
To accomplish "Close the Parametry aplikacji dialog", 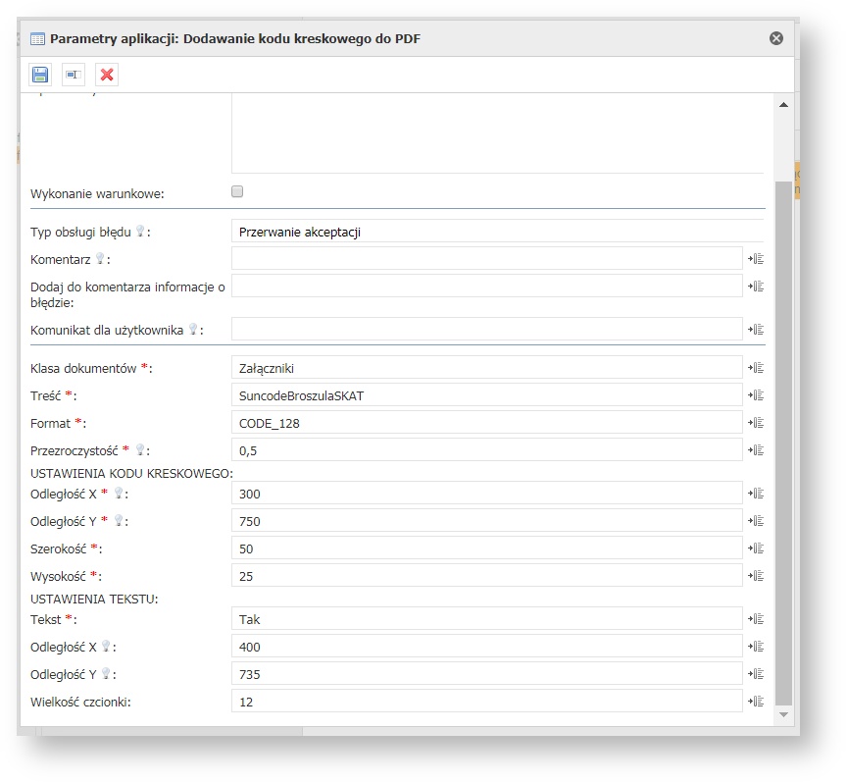I will click(775, 38).
